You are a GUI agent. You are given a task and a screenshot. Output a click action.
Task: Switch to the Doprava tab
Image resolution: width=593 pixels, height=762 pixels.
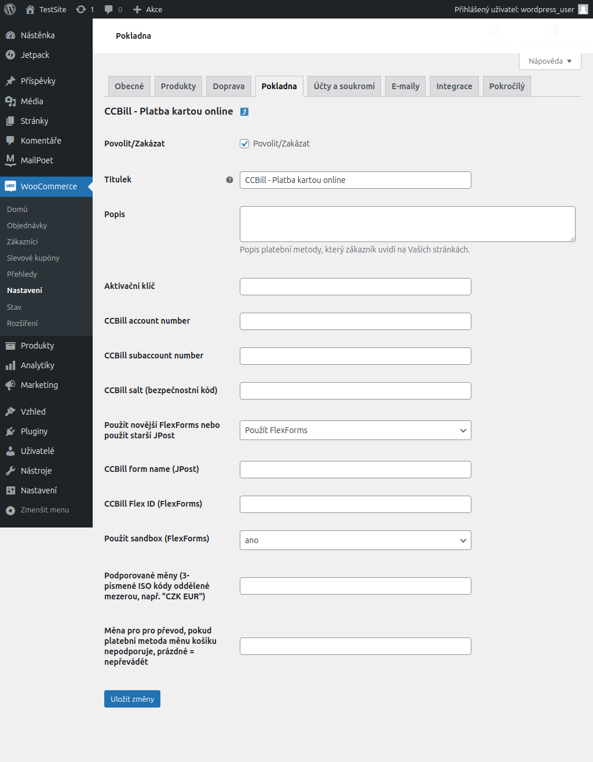coord(229,86)
